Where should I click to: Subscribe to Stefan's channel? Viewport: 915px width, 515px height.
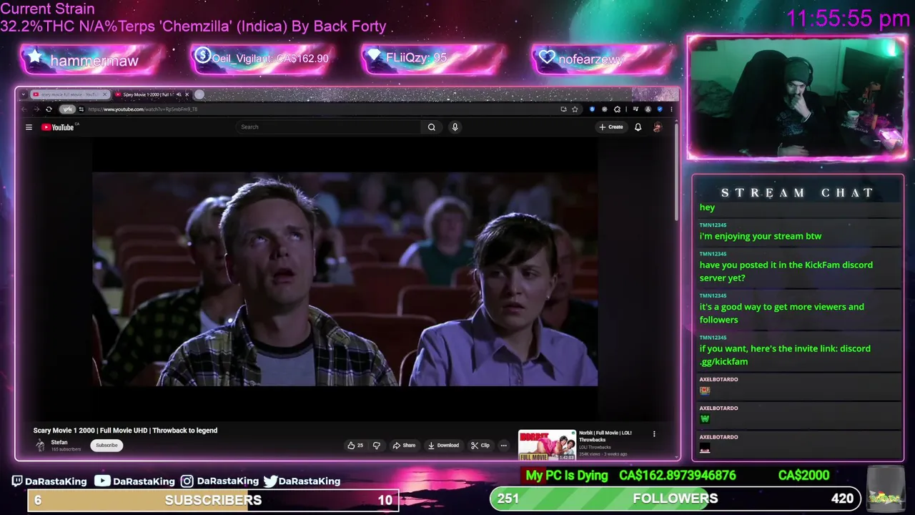(107, 445)
